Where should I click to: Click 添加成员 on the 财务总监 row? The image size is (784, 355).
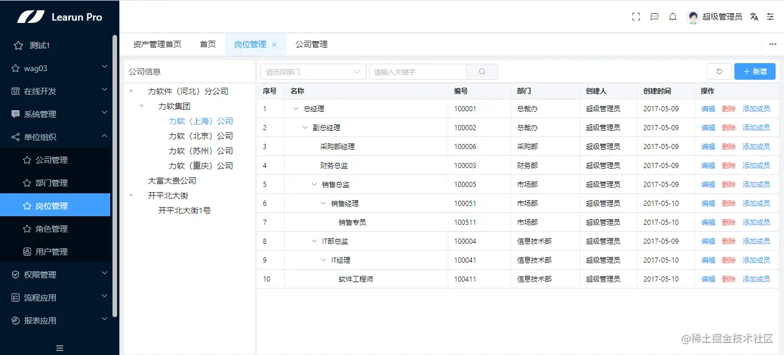click(x=758, y=165)
